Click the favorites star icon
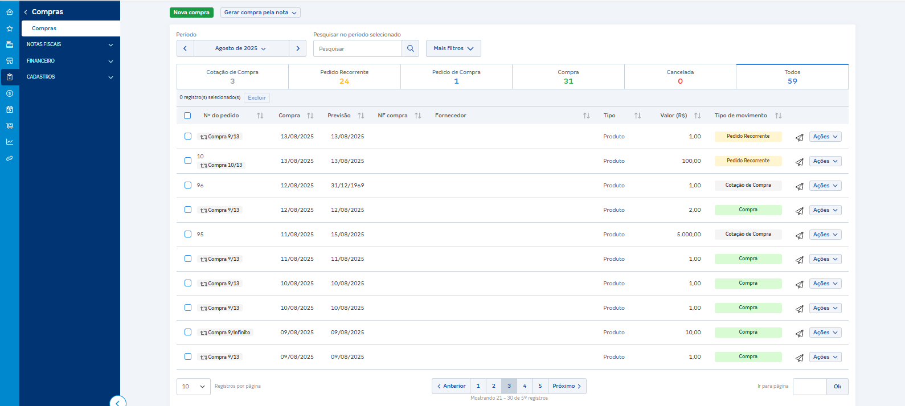This screenshot has width=905, height=406. (x=10, y=28)
